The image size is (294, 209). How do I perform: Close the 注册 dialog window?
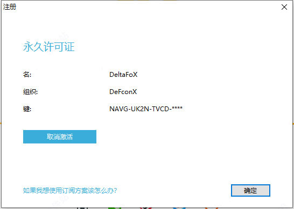tap(284, 7)
